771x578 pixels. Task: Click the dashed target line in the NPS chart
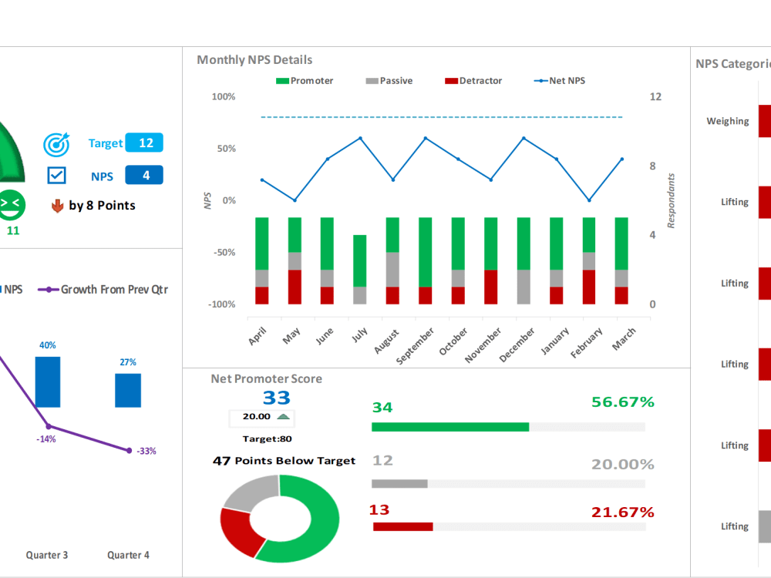click(439, 117)
